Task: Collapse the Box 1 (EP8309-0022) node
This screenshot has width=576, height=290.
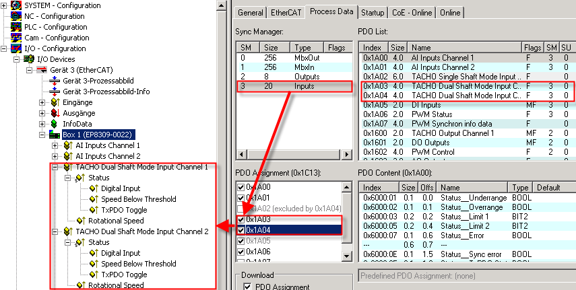Action: [42, 135]
